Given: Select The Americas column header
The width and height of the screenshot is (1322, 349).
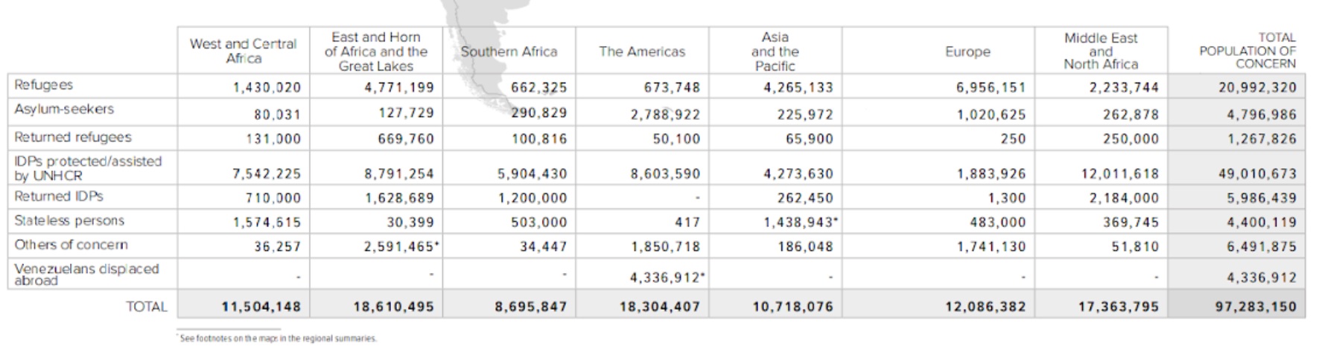Looking at the screenshot, I should [x=641, y=51].
